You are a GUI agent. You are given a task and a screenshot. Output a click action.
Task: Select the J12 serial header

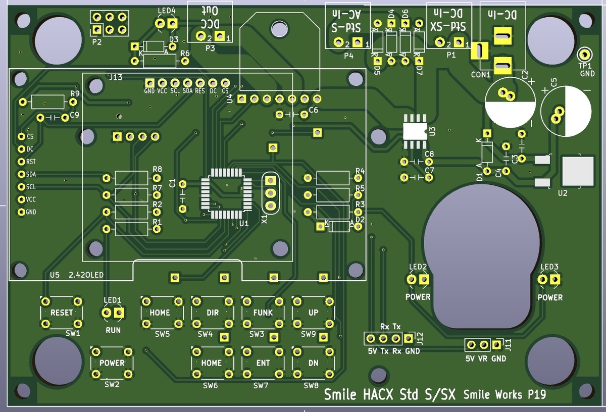tap(389, 338)
